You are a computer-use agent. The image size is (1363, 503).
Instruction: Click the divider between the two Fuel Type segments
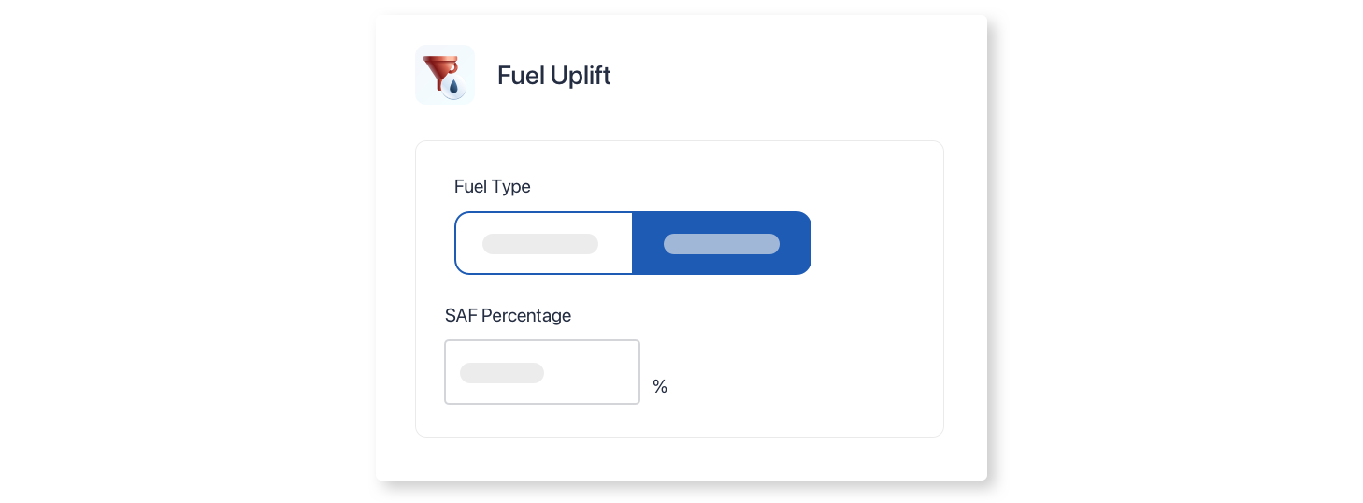pos(633,243)
